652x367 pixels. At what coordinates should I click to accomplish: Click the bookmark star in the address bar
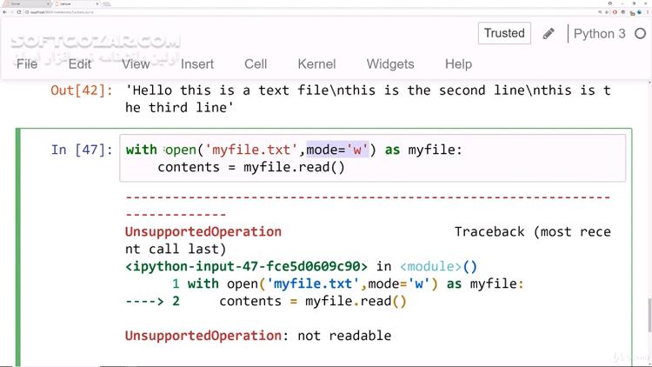607,12
